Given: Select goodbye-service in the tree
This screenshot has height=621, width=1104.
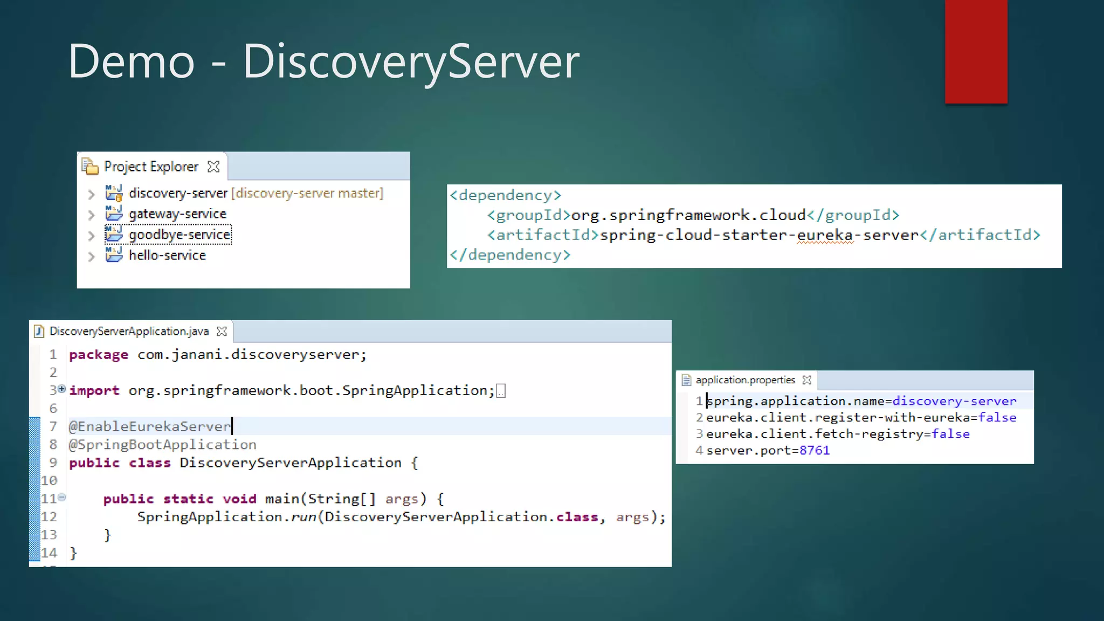Looking at the screenshot, I should pyautogui.click(x=180, y=234).
